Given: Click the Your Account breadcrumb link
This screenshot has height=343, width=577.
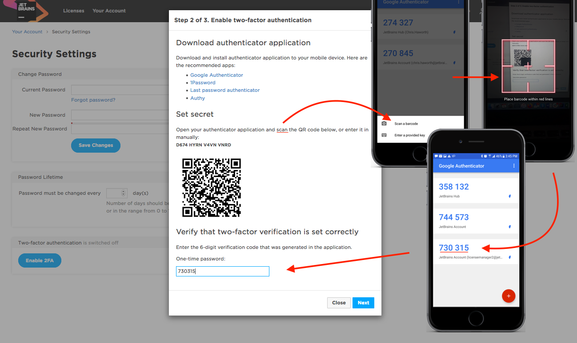Looking at the screenshot, I should [x=27, y=32].
